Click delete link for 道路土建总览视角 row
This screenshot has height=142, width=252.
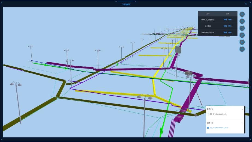pos(230,32)
